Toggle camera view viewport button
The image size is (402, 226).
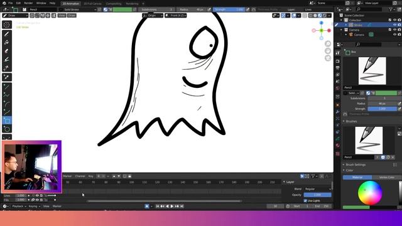coord(328,58)
